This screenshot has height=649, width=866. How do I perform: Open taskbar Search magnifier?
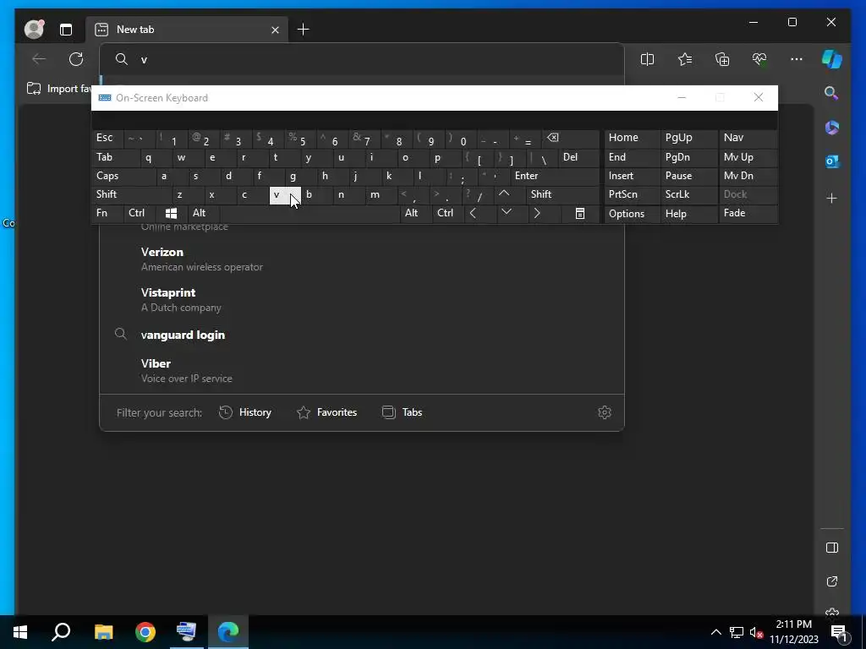(61, 632)
